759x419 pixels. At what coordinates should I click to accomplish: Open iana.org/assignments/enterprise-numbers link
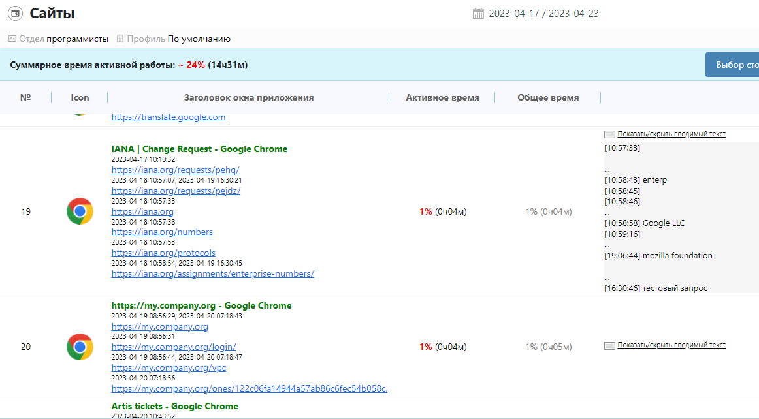(x=212, y=274)
